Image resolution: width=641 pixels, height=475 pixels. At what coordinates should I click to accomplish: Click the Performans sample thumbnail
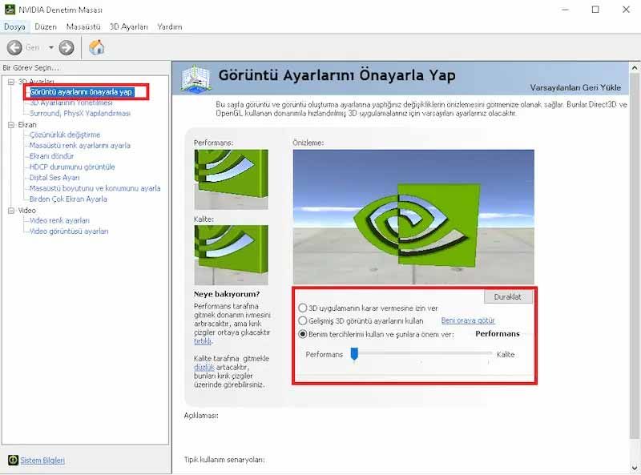click(232, 179)
